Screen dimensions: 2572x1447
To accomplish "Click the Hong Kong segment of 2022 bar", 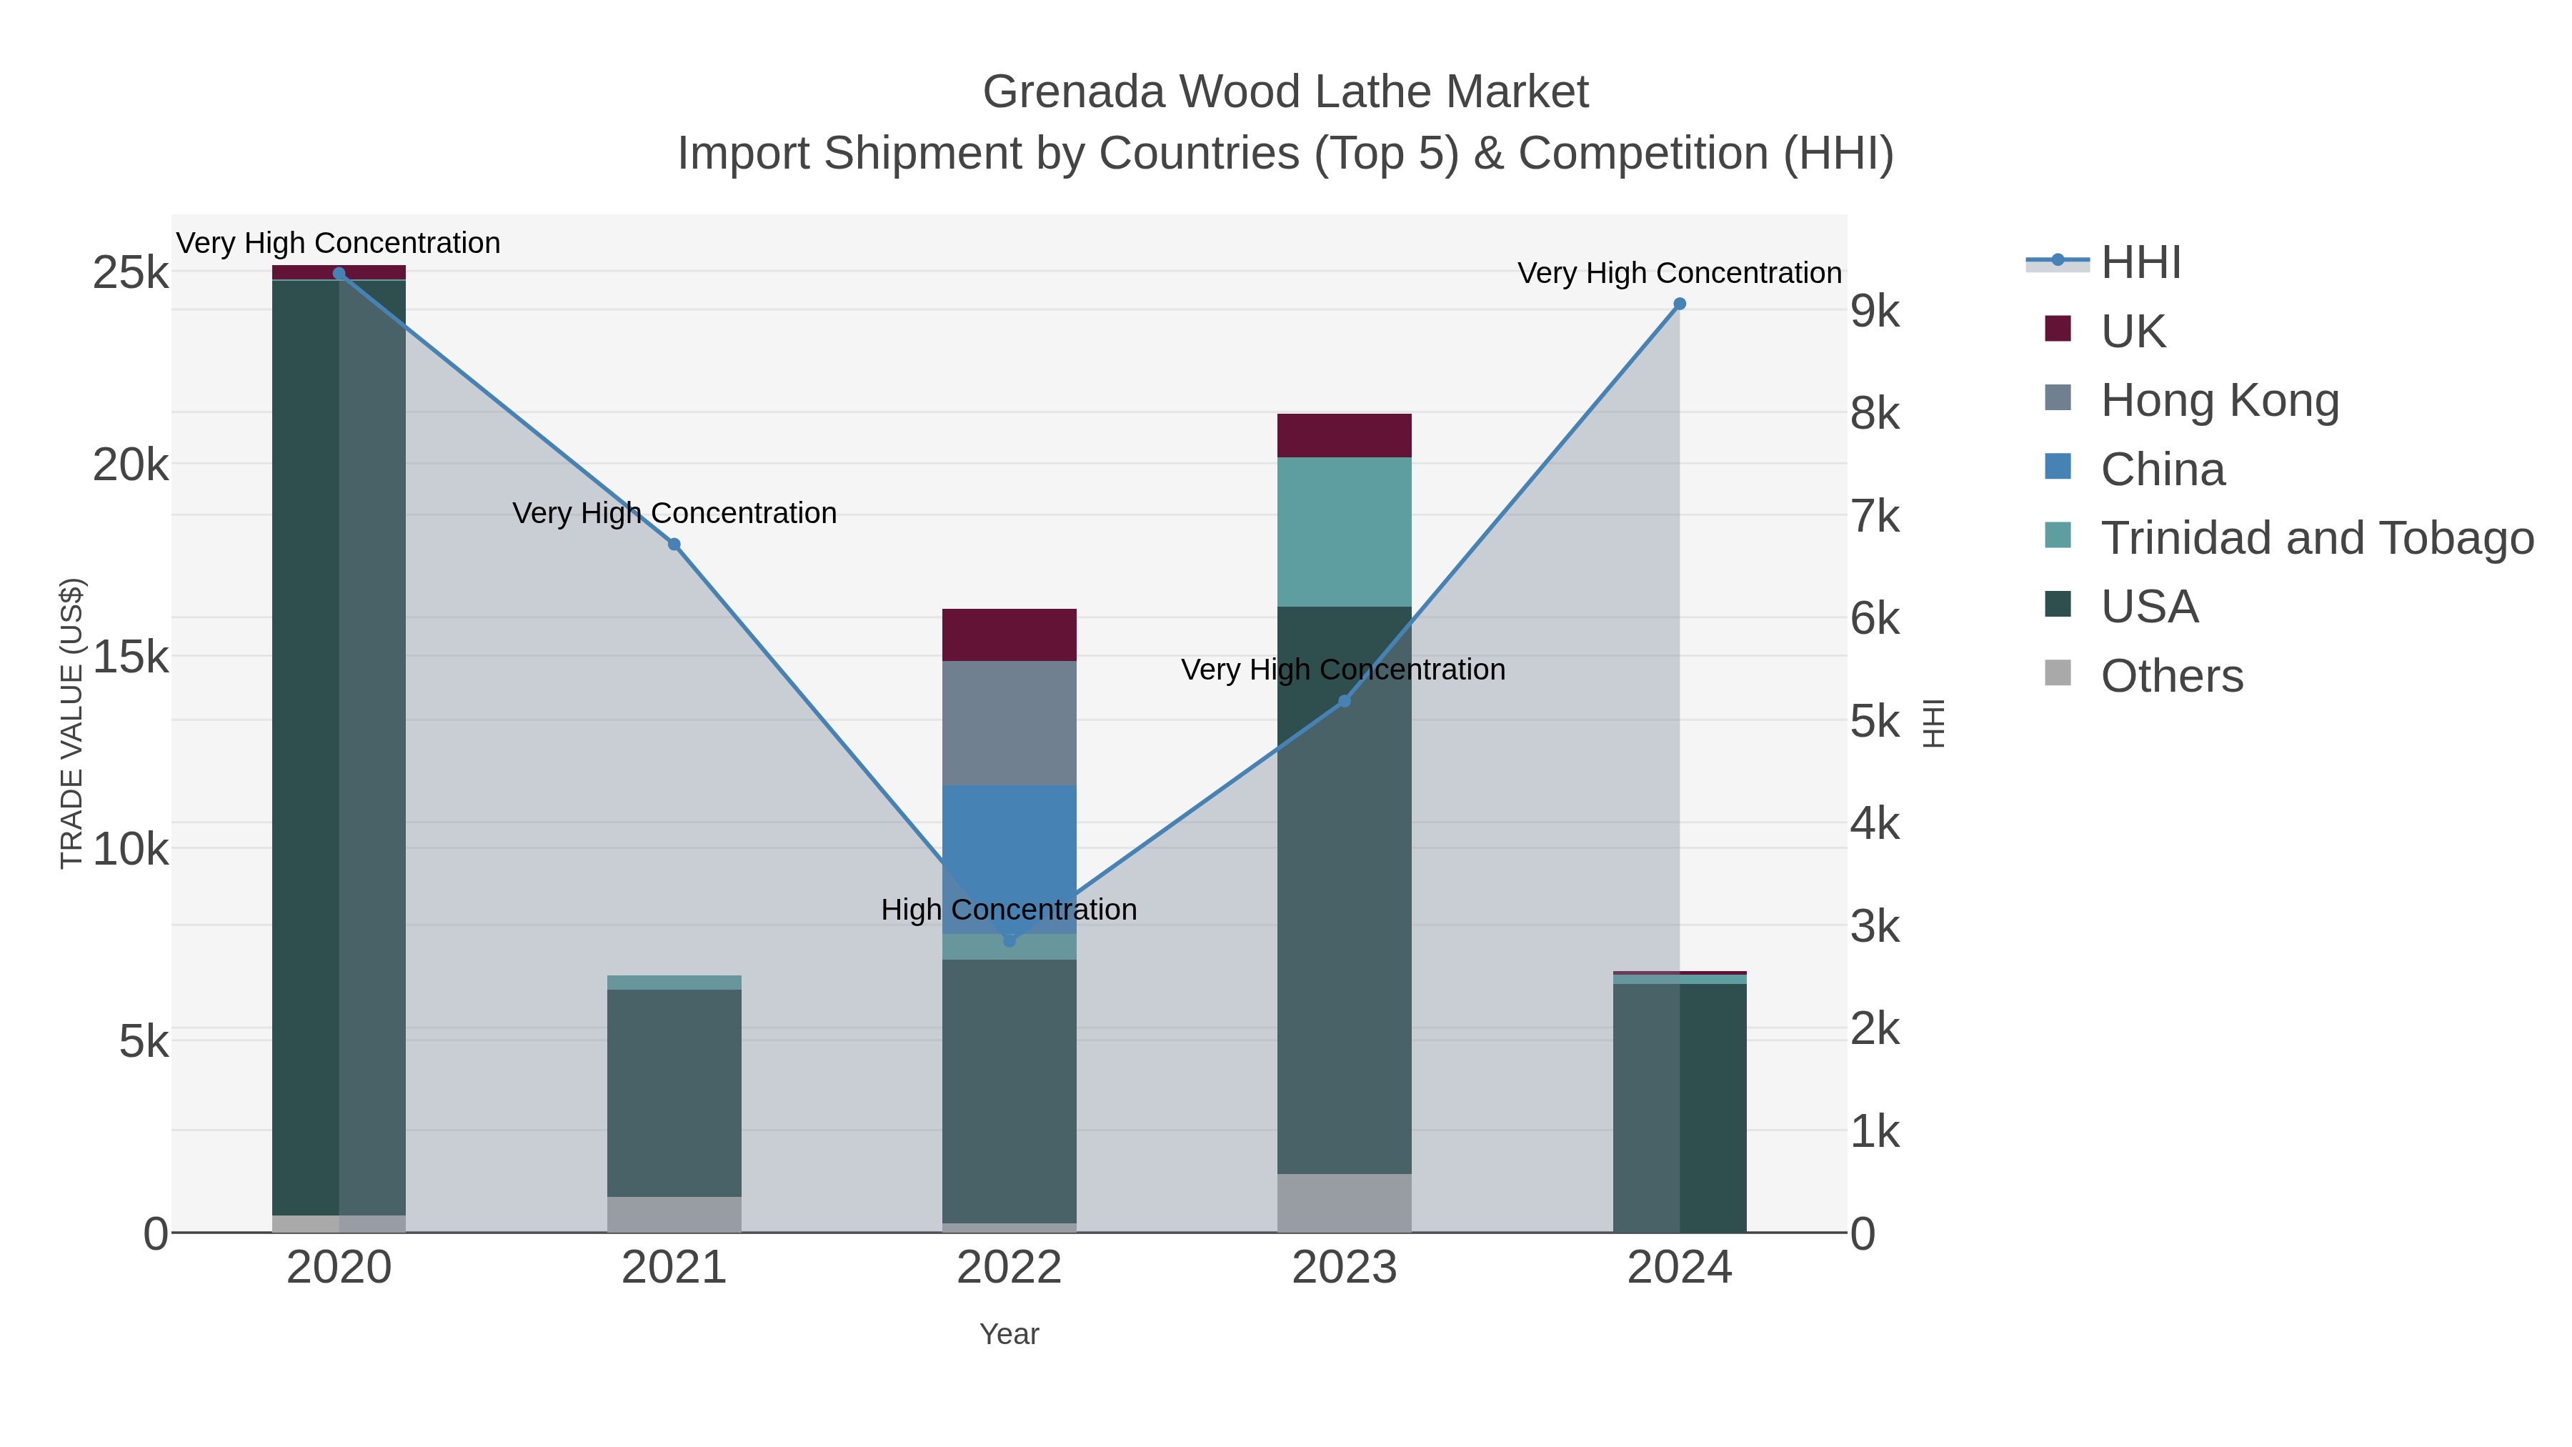I will point(1010,723).
